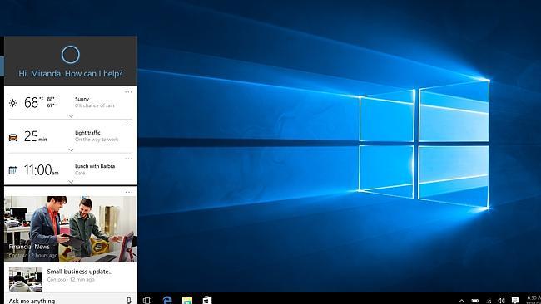
Task: Click the calendar icon beside 11:00 am
Action: (13, 170)
